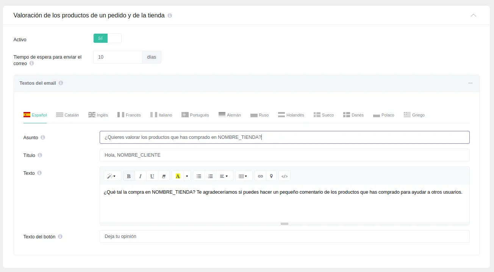Image resolution: width=494 pixels, height=272 pixels.
Task: Toggle the Activo switch showing SÍ
Action: (107, 38)
